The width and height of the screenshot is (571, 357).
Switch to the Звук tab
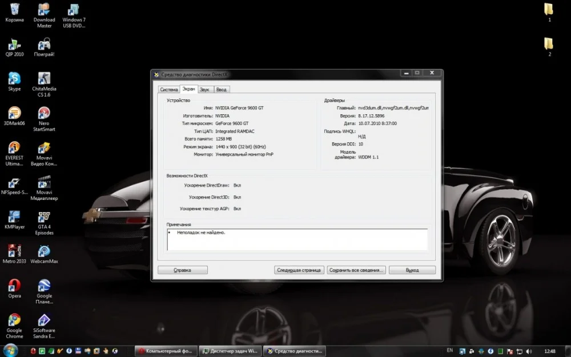204,90
